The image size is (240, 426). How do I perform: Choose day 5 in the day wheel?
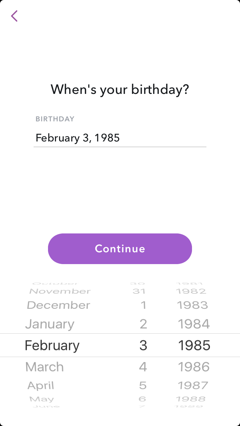[143, 385]
